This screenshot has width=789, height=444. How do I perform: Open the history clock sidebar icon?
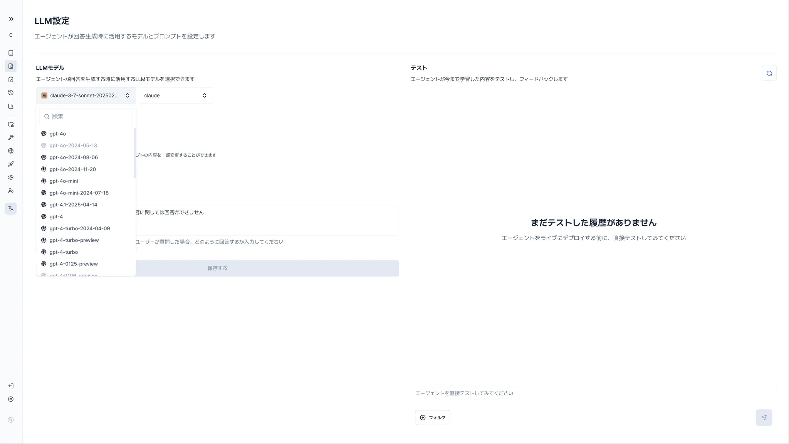coord(11,93)
